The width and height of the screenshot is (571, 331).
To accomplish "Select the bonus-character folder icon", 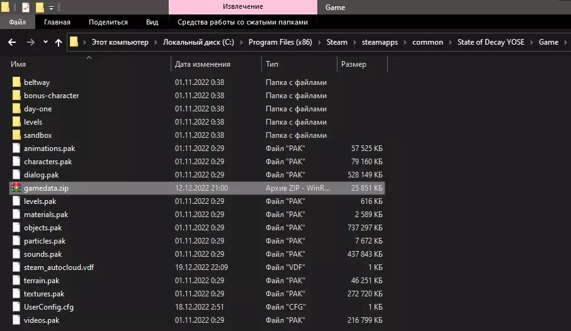I will [16, 96].
